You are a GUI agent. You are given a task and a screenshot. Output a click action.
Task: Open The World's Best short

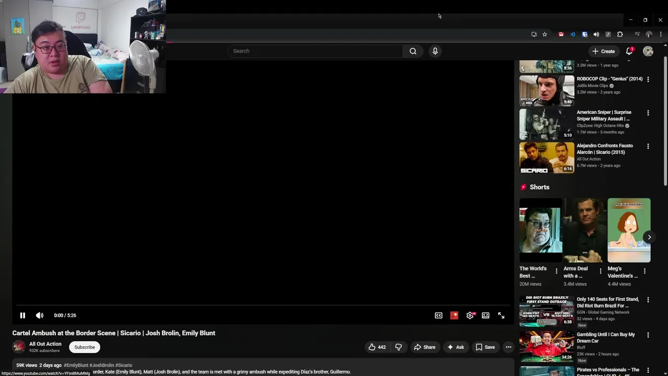tap(541, 230)
